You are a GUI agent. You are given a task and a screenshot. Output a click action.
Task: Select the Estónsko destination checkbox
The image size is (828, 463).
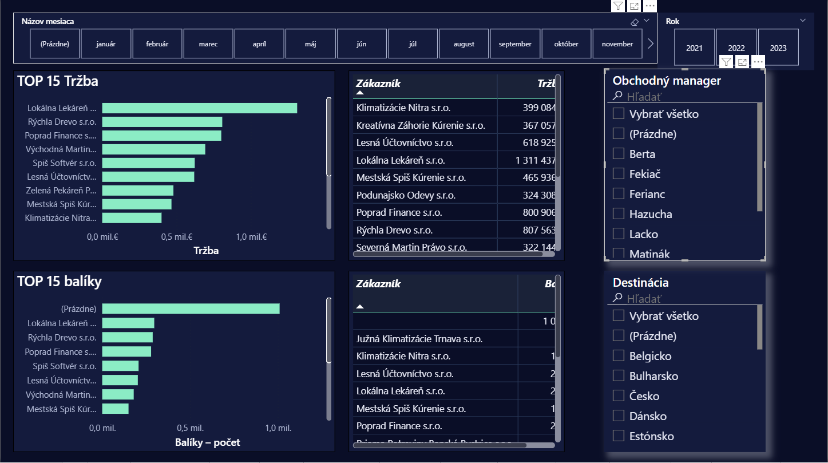(618, 436)
